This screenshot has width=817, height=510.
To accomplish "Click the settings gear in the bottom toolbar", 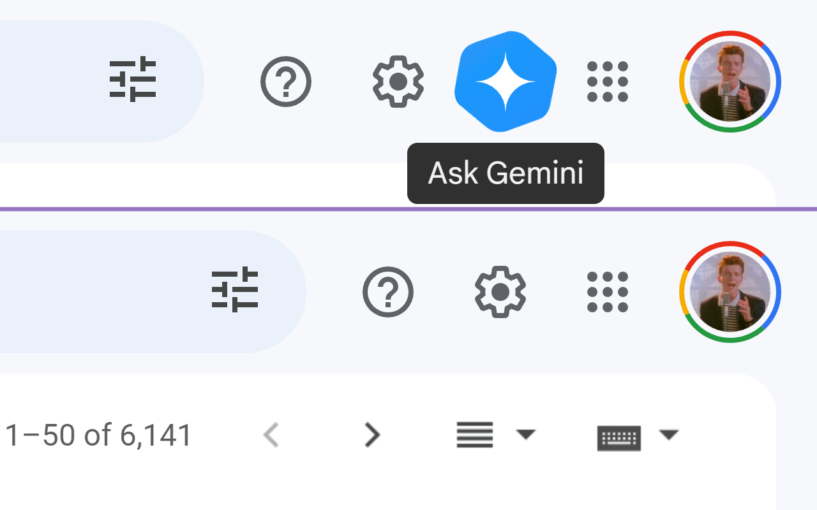I will point(500,292).
